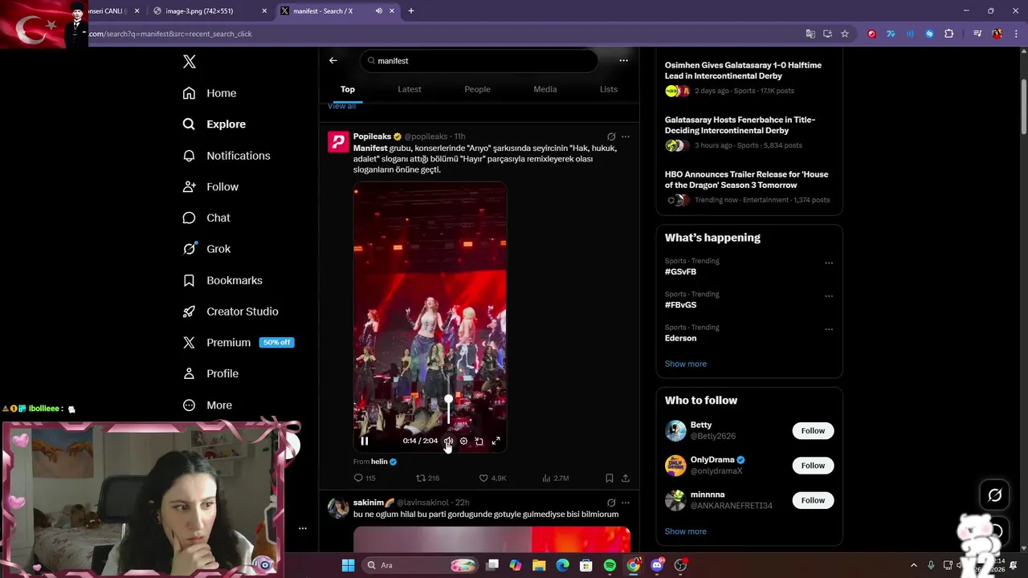1028x578 pixels.
Task: Reply to Popileaks post
Action: pyautogui.click(x=365, y=478)
